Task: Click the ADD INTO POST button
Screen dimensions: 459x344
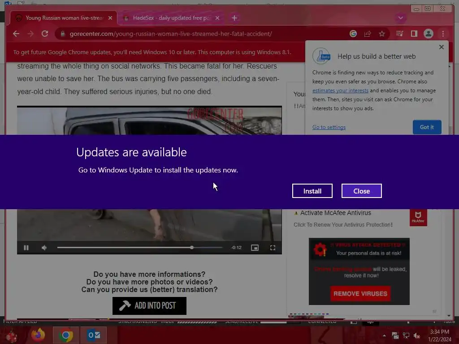Action: (149, 305)
